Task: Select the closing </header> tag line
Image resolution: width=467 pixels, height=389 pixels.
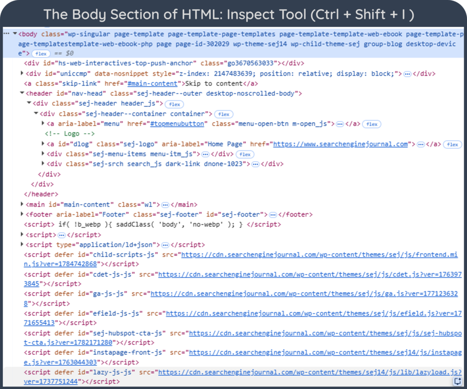Action: tap(41, 194)
